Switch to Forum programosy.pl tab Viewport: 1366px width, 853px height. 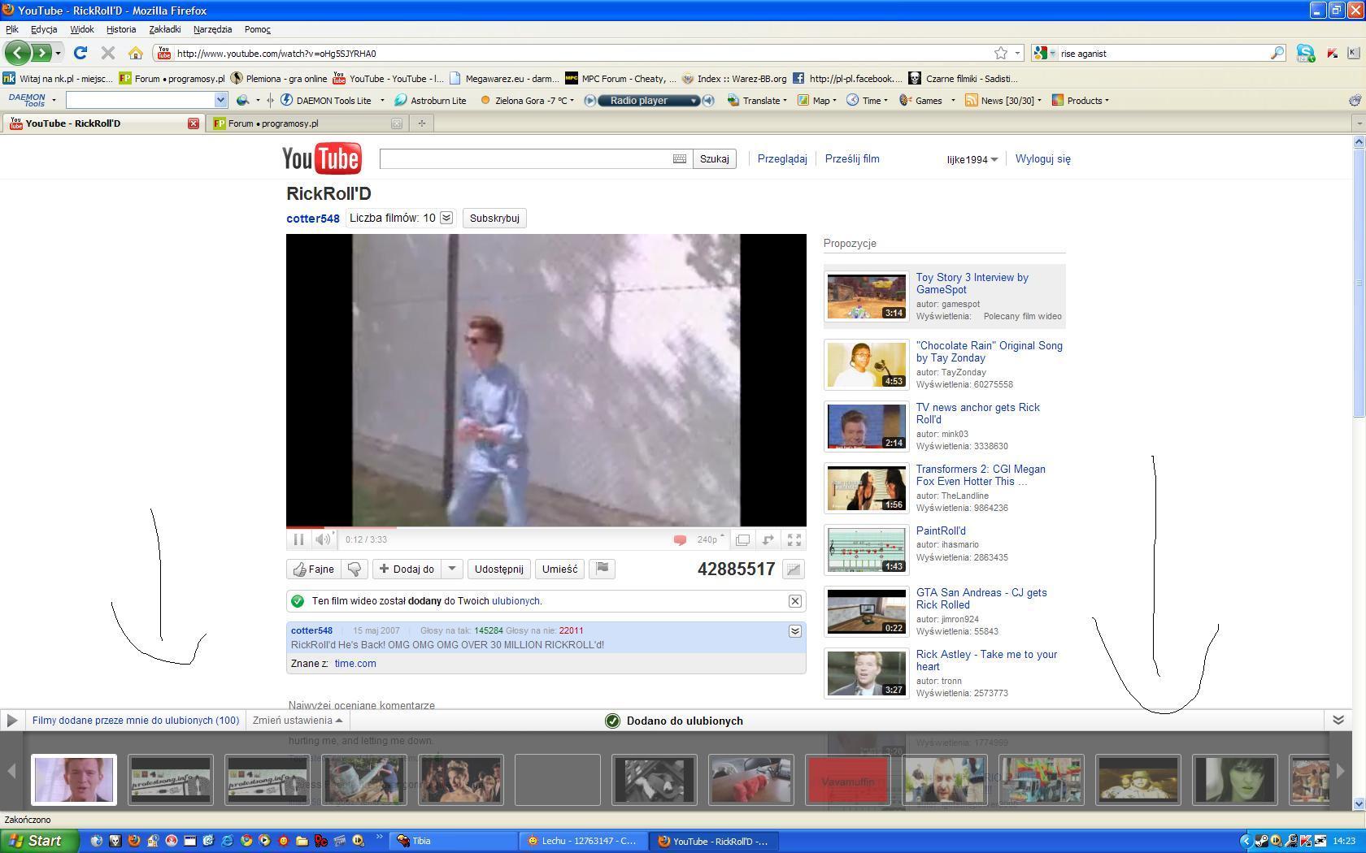point(307,123)
